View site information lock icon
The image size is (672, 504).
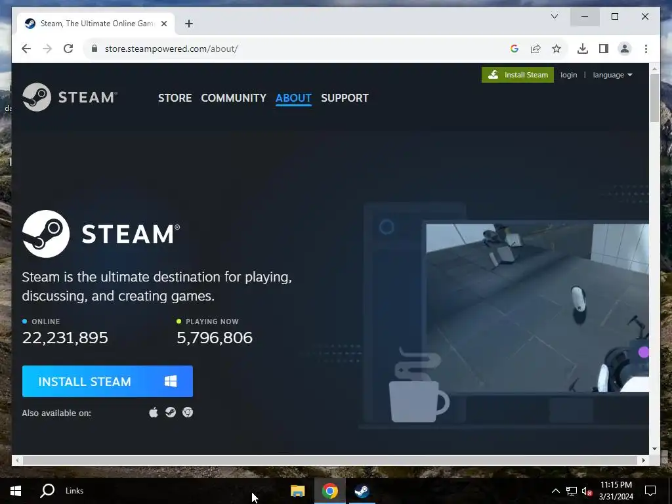point(94,49)
